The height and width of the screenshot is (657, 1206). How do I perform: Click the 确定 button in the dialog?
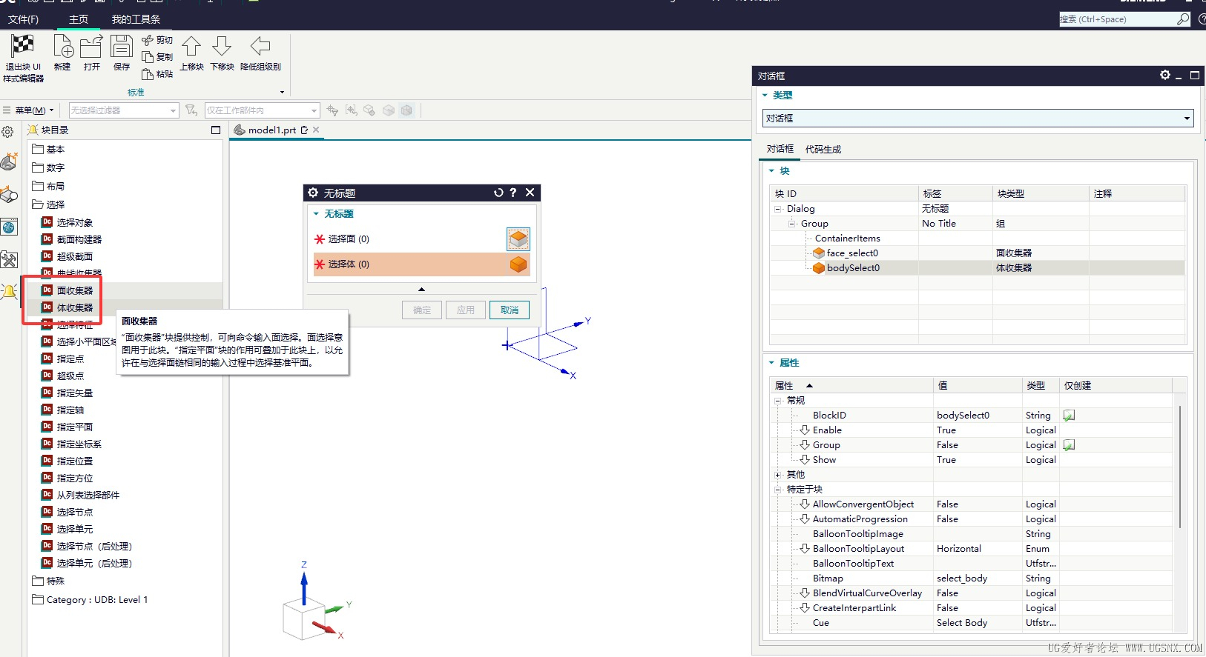pos(422,310)
